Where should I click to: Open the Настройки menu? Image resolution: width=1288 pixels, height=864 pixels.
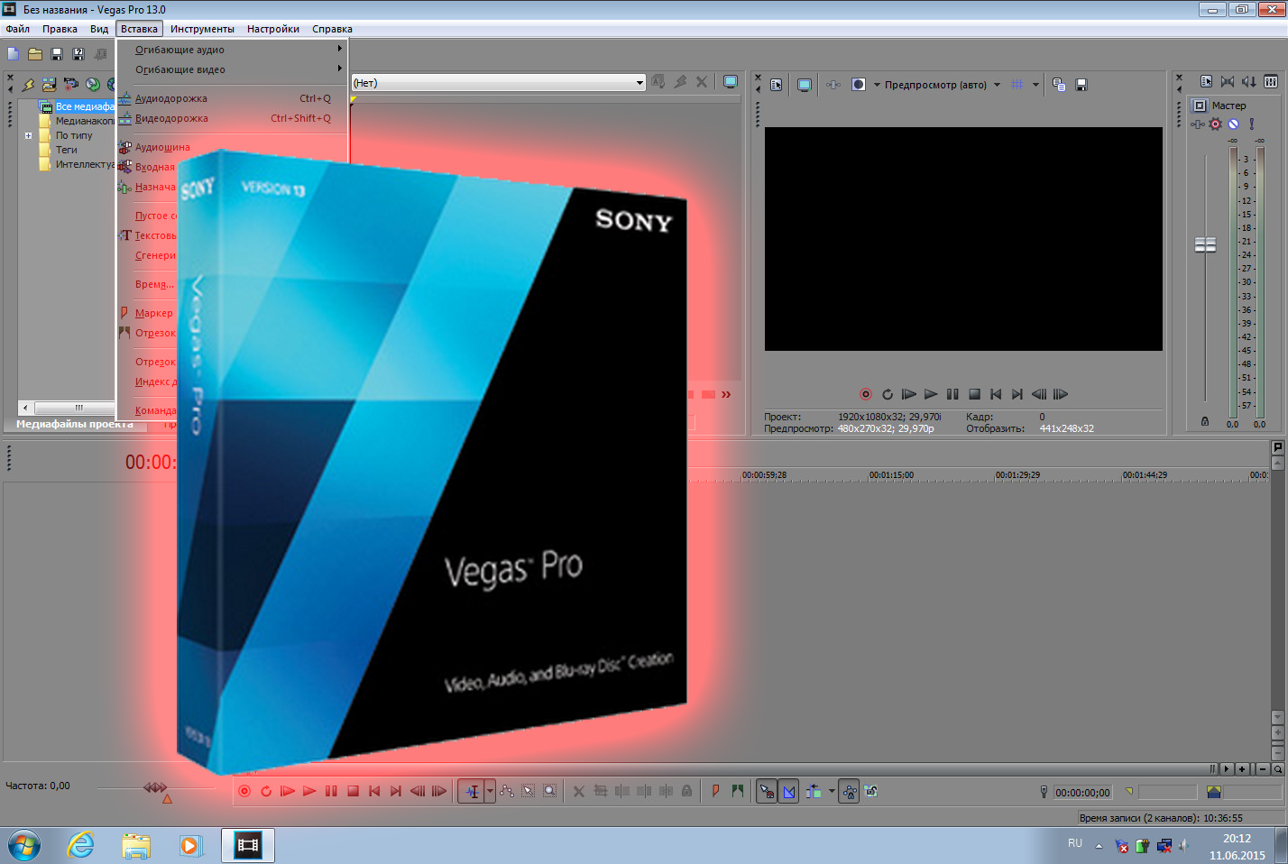(x=273, y=29)
